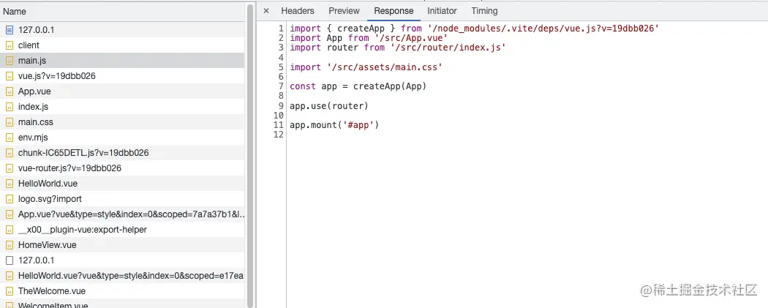Select the env.mjs request row
The height and width of the screenshot is (308, 768).
(x=122, y=137)
